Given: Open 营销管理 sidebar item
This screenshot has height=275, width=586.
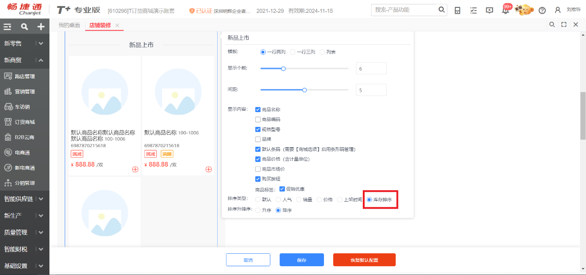Looking at the screenshot, I should (x=24, y=91).
